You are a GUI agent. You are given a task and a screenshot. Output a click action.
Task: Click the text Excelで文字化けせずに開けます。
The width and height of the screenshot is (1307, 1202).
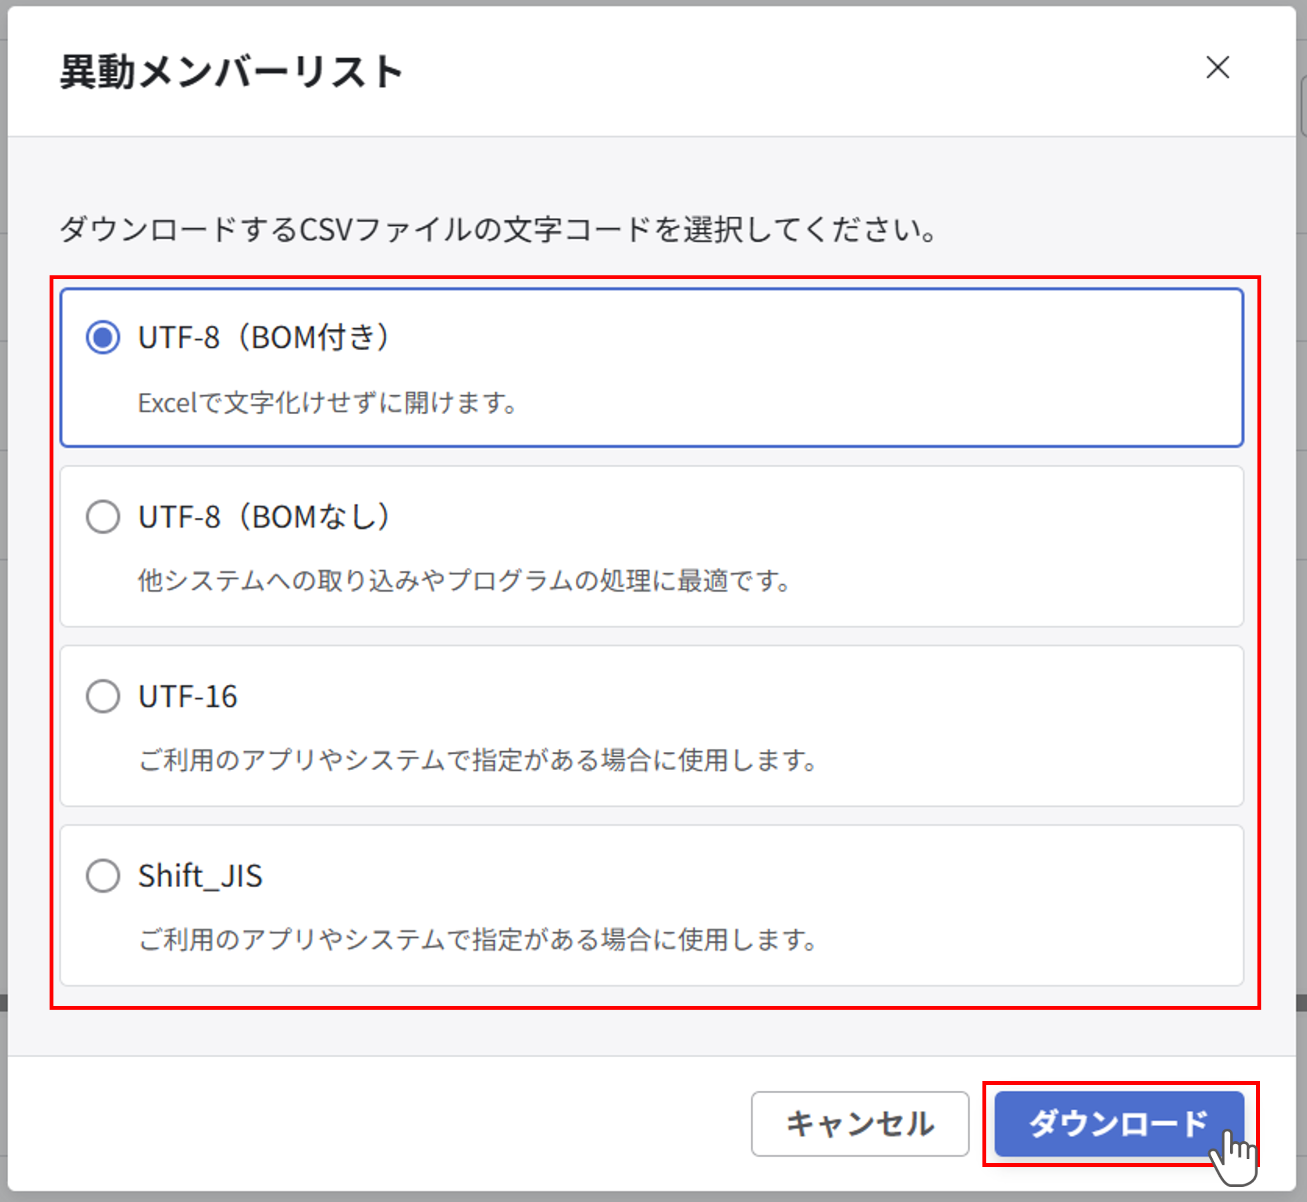coord(328,403)
